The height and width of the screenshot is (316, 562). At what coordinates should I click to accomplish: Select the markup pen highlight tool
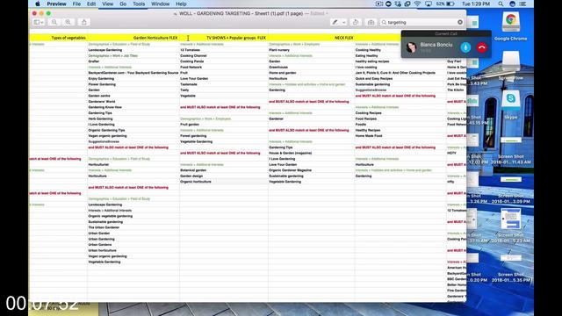[x=335, y=22]
